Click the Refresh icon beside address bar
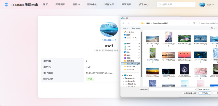218x106 pixels. [194, 23]
